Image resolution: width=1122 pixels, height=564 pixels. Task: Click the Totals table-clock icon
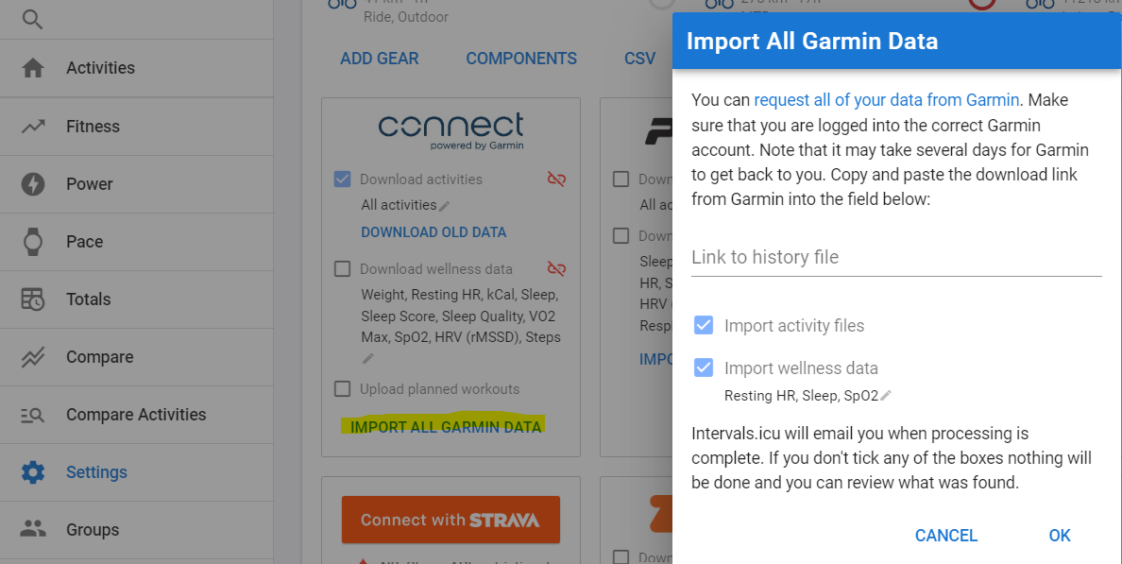point(33,299)
